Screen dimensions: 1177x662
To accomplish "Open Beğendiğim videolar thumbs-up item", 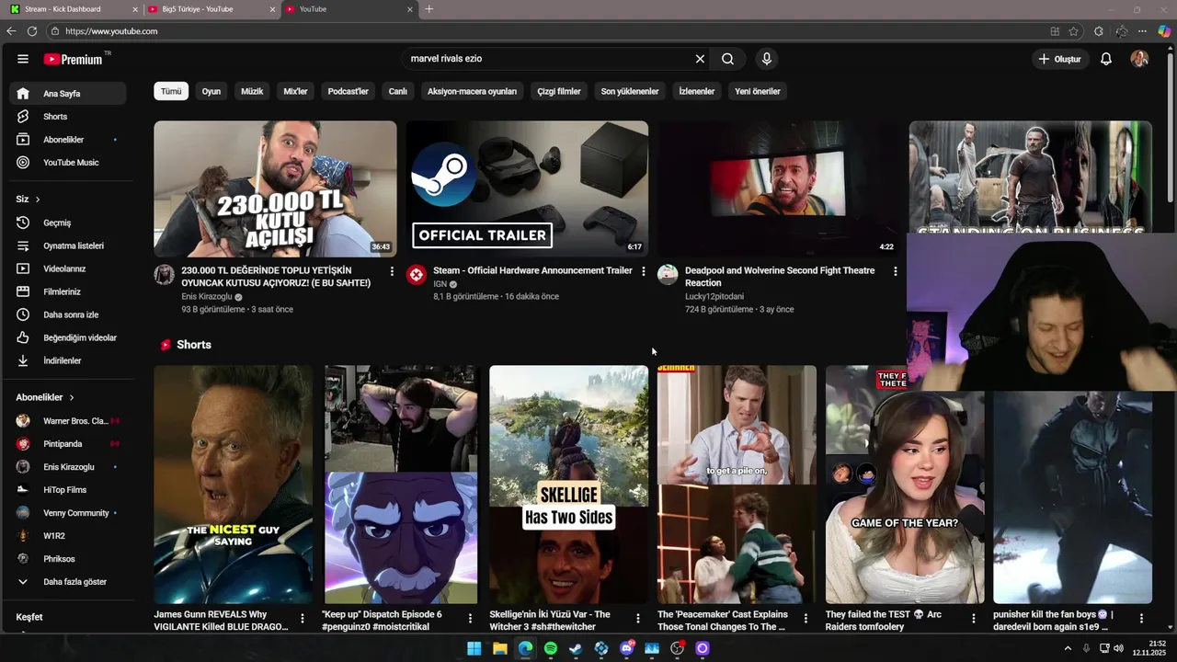I will (68, 337).
